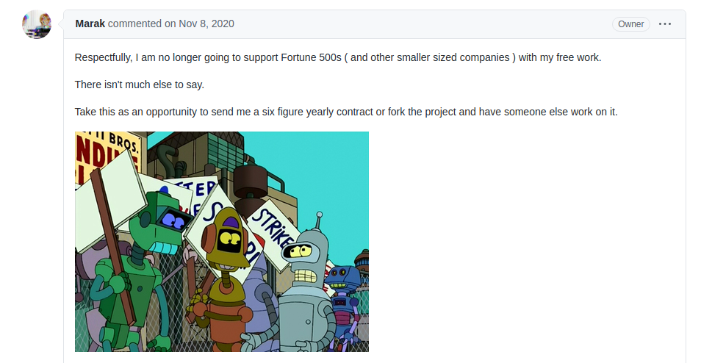
Task: Click the STRIKE picket sign in the image
Action: click(273, 232)
